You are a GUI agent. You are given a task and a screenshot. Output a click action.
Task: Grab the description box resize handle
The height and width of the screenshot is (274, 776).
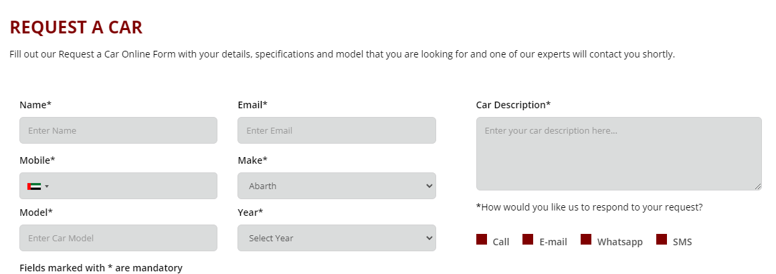(758, 186)
